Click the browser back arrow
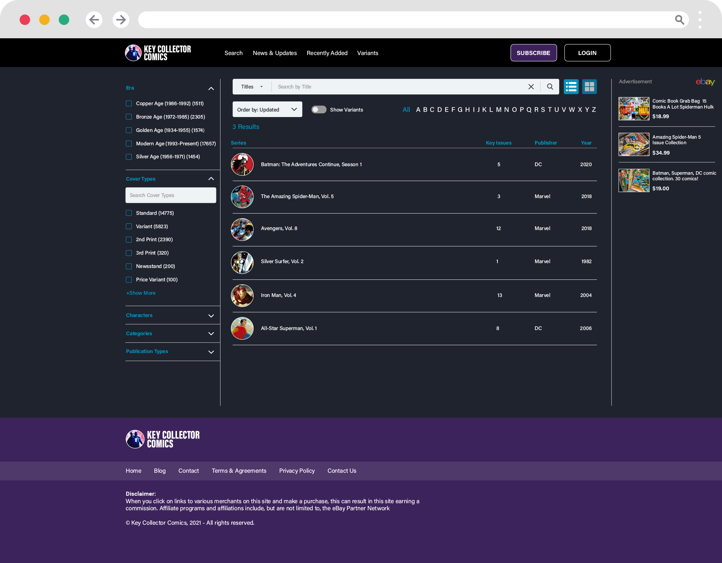Image resolution: width=722 pixels, height=563 pixels. 94,20
